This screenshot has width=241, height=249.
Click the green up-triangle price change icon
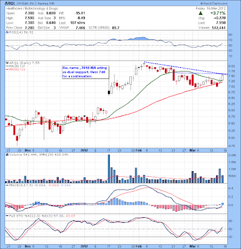pos(200,13)
